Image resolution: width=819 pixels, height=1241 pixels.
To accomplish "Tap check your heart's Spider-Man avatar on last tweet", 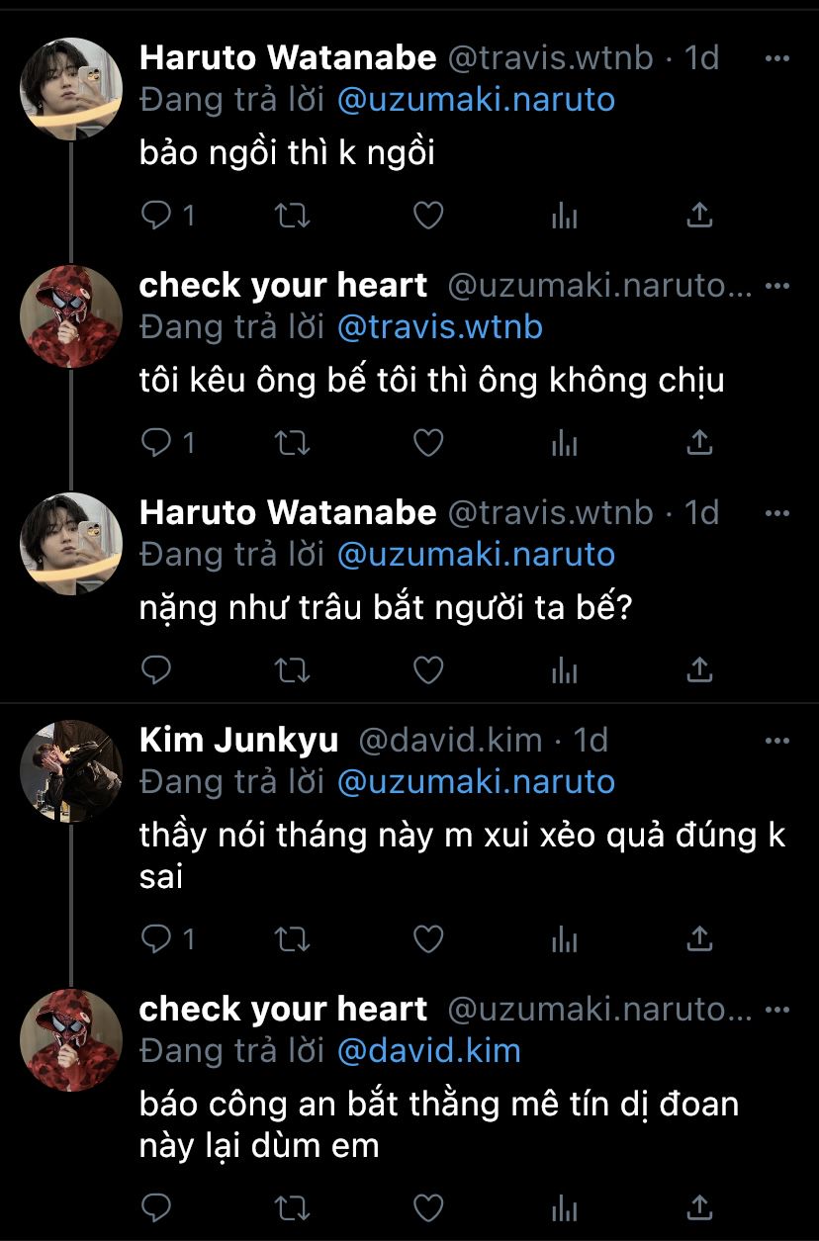I will (x=71, y=1040).
